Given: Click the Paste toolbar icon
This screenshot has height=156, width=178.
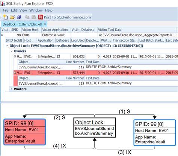Looking at the screenshot, I should click(x=34, y=17).
